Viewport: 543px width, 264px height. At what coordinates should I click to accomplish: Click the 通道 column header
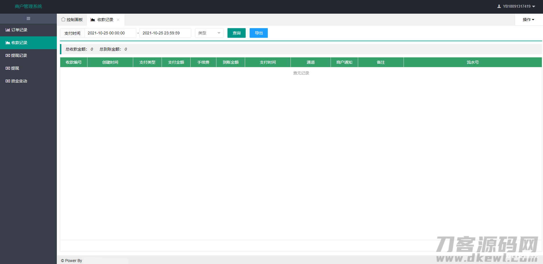tap(311, 62)
